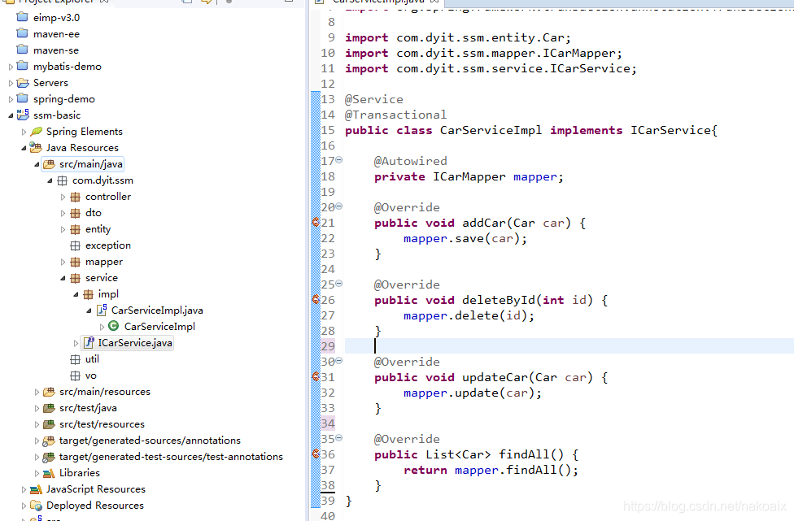This screenshot has height=521, width=794.
Task: Click the Java Resources icon
Action: point(36,148)
